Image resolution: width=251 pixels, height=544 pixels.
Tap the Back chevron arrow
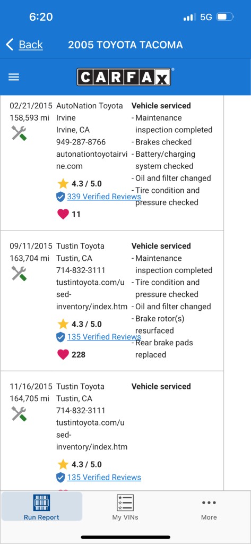click(10, 45)
